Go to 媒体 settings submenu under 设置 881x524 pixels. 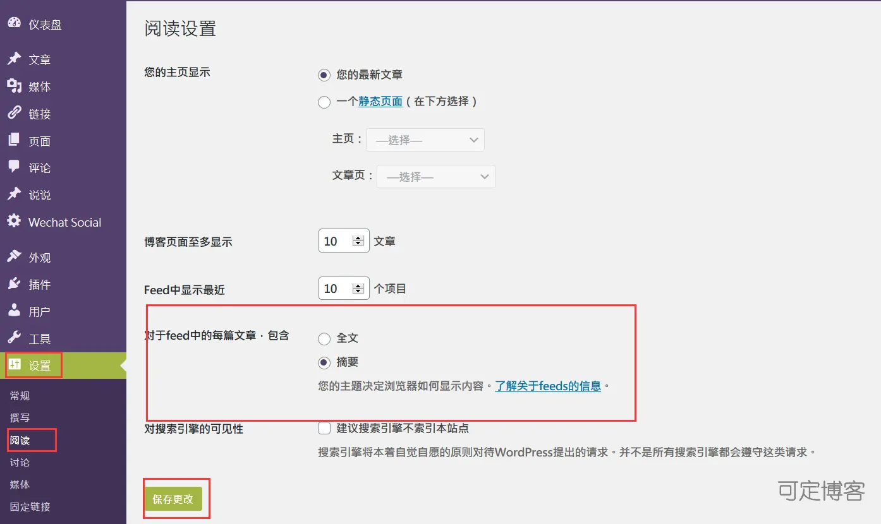pos(20,484)
